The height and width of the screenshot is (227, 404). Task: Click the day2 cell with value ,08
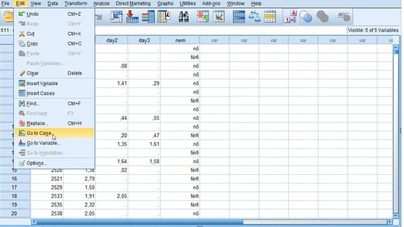pos(112,66)
